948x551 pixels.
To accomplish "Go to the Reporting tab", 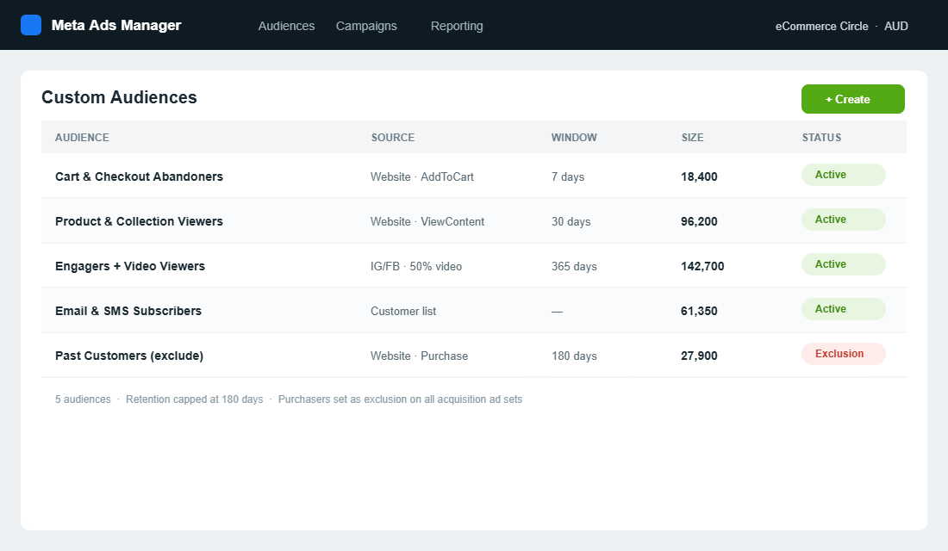I will pyautogui.click(x=457, y=26).
